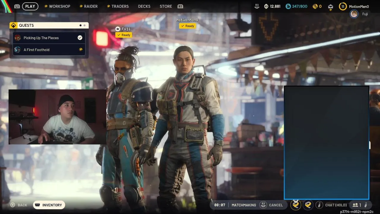
Task: Click the R3 stick icon in top bar
Action: point(257,6)
